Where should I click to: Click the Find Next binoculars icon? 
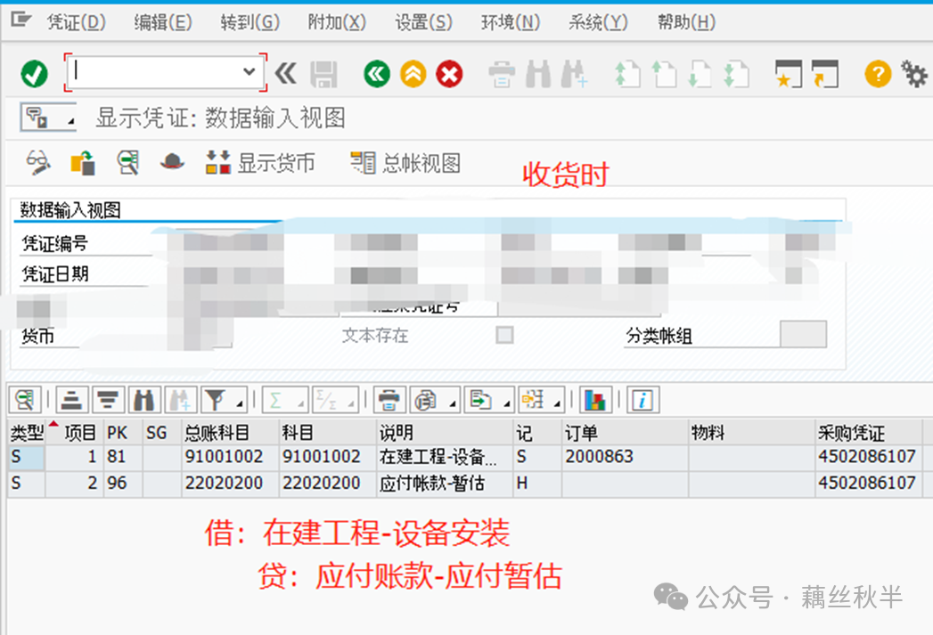tap(574, 74)
